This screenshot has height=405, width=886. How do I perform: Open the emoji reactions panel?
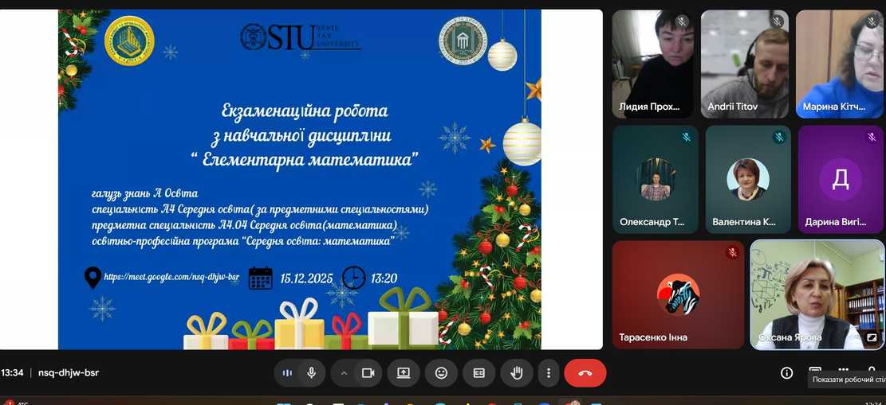pos(441,372)
